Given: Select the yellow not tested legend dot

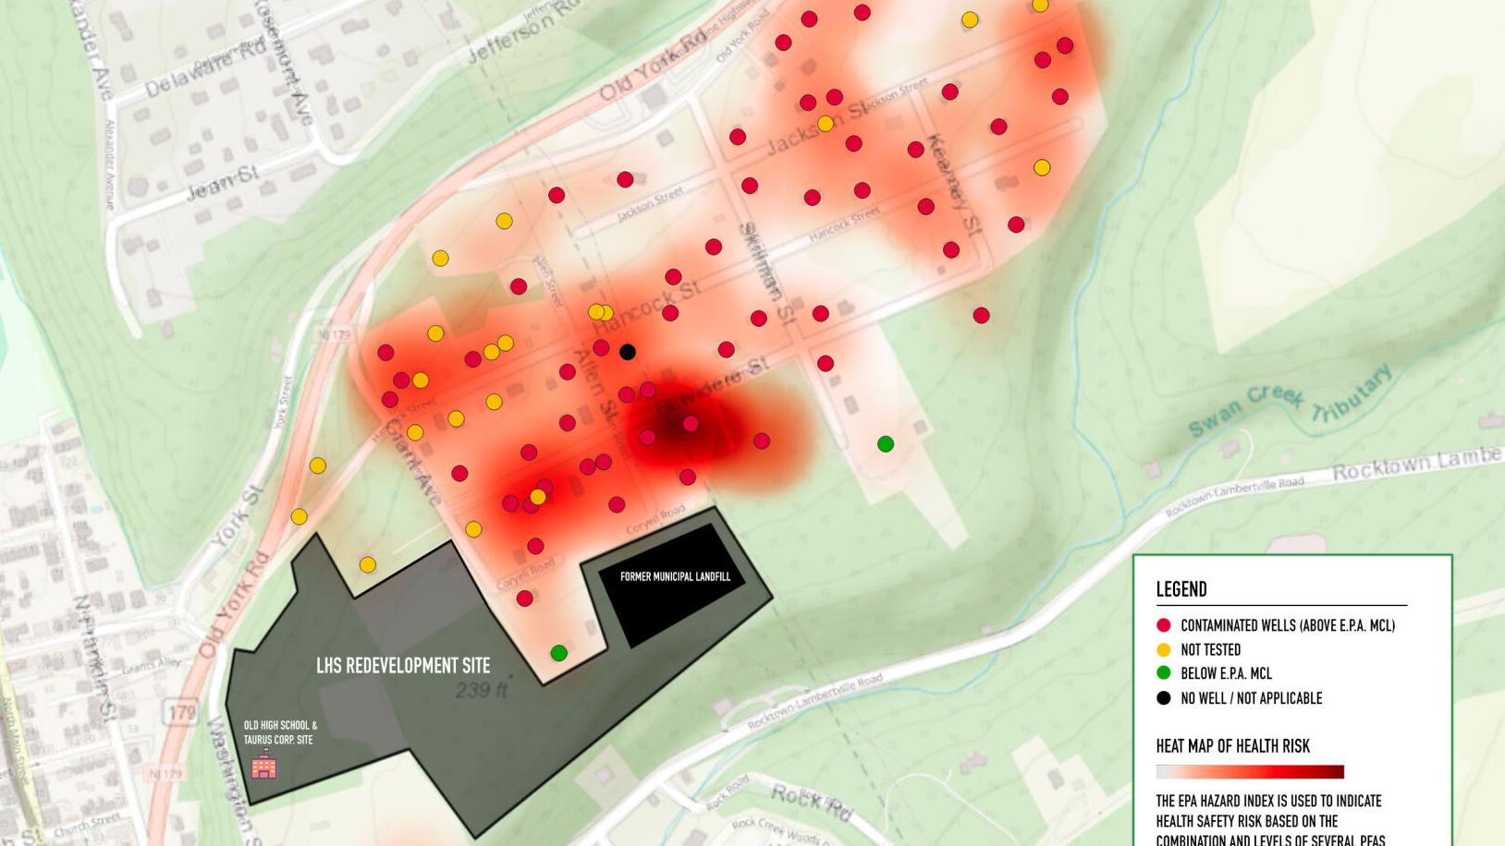Looking at the screenshot, I should (x=1163, y=649).
